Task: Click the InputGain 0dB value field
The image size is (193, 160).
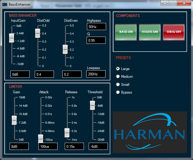Action: pos(20,74)
